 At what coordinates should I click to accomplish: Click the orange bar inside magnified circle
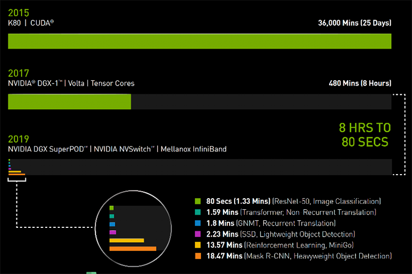(x=133, y=249)
